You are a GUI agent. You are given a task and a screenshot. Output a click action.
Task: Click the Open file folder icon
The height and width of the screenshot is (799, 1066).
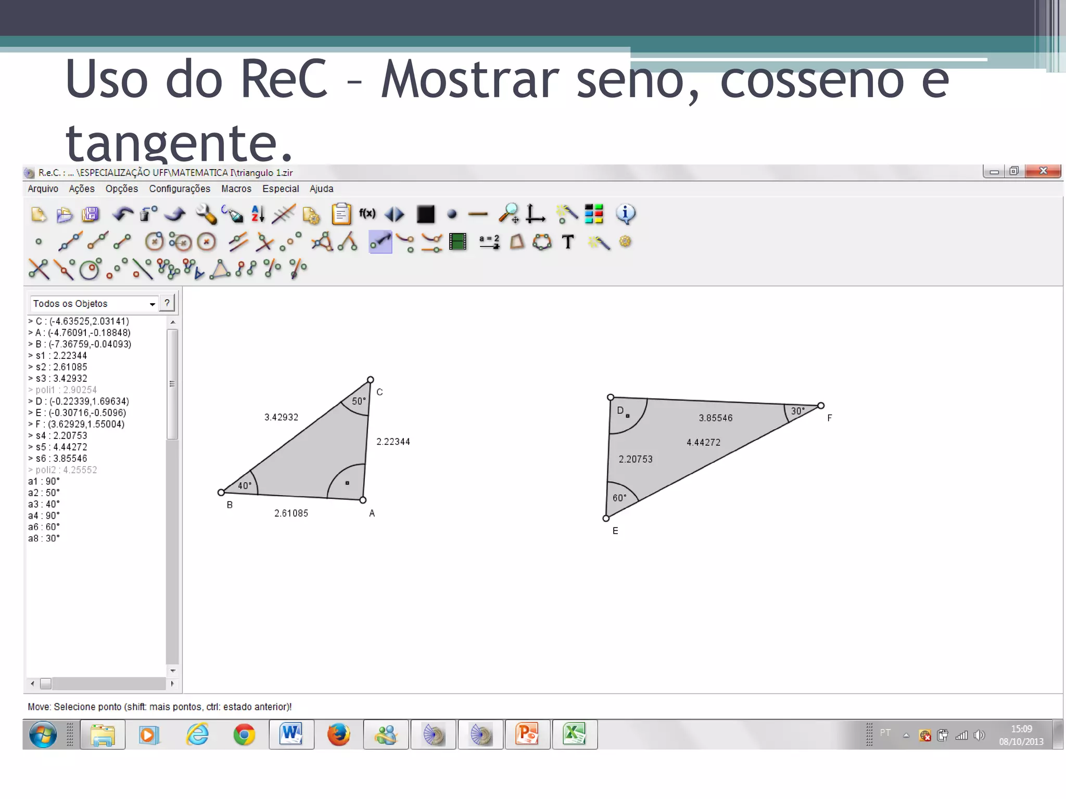click(65, 214)
